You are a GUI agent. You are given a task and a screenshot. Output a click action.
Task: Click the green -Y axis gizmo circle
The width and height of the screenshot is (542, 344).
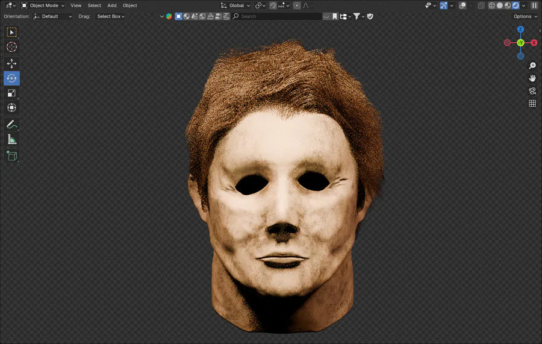pos(520,43)
